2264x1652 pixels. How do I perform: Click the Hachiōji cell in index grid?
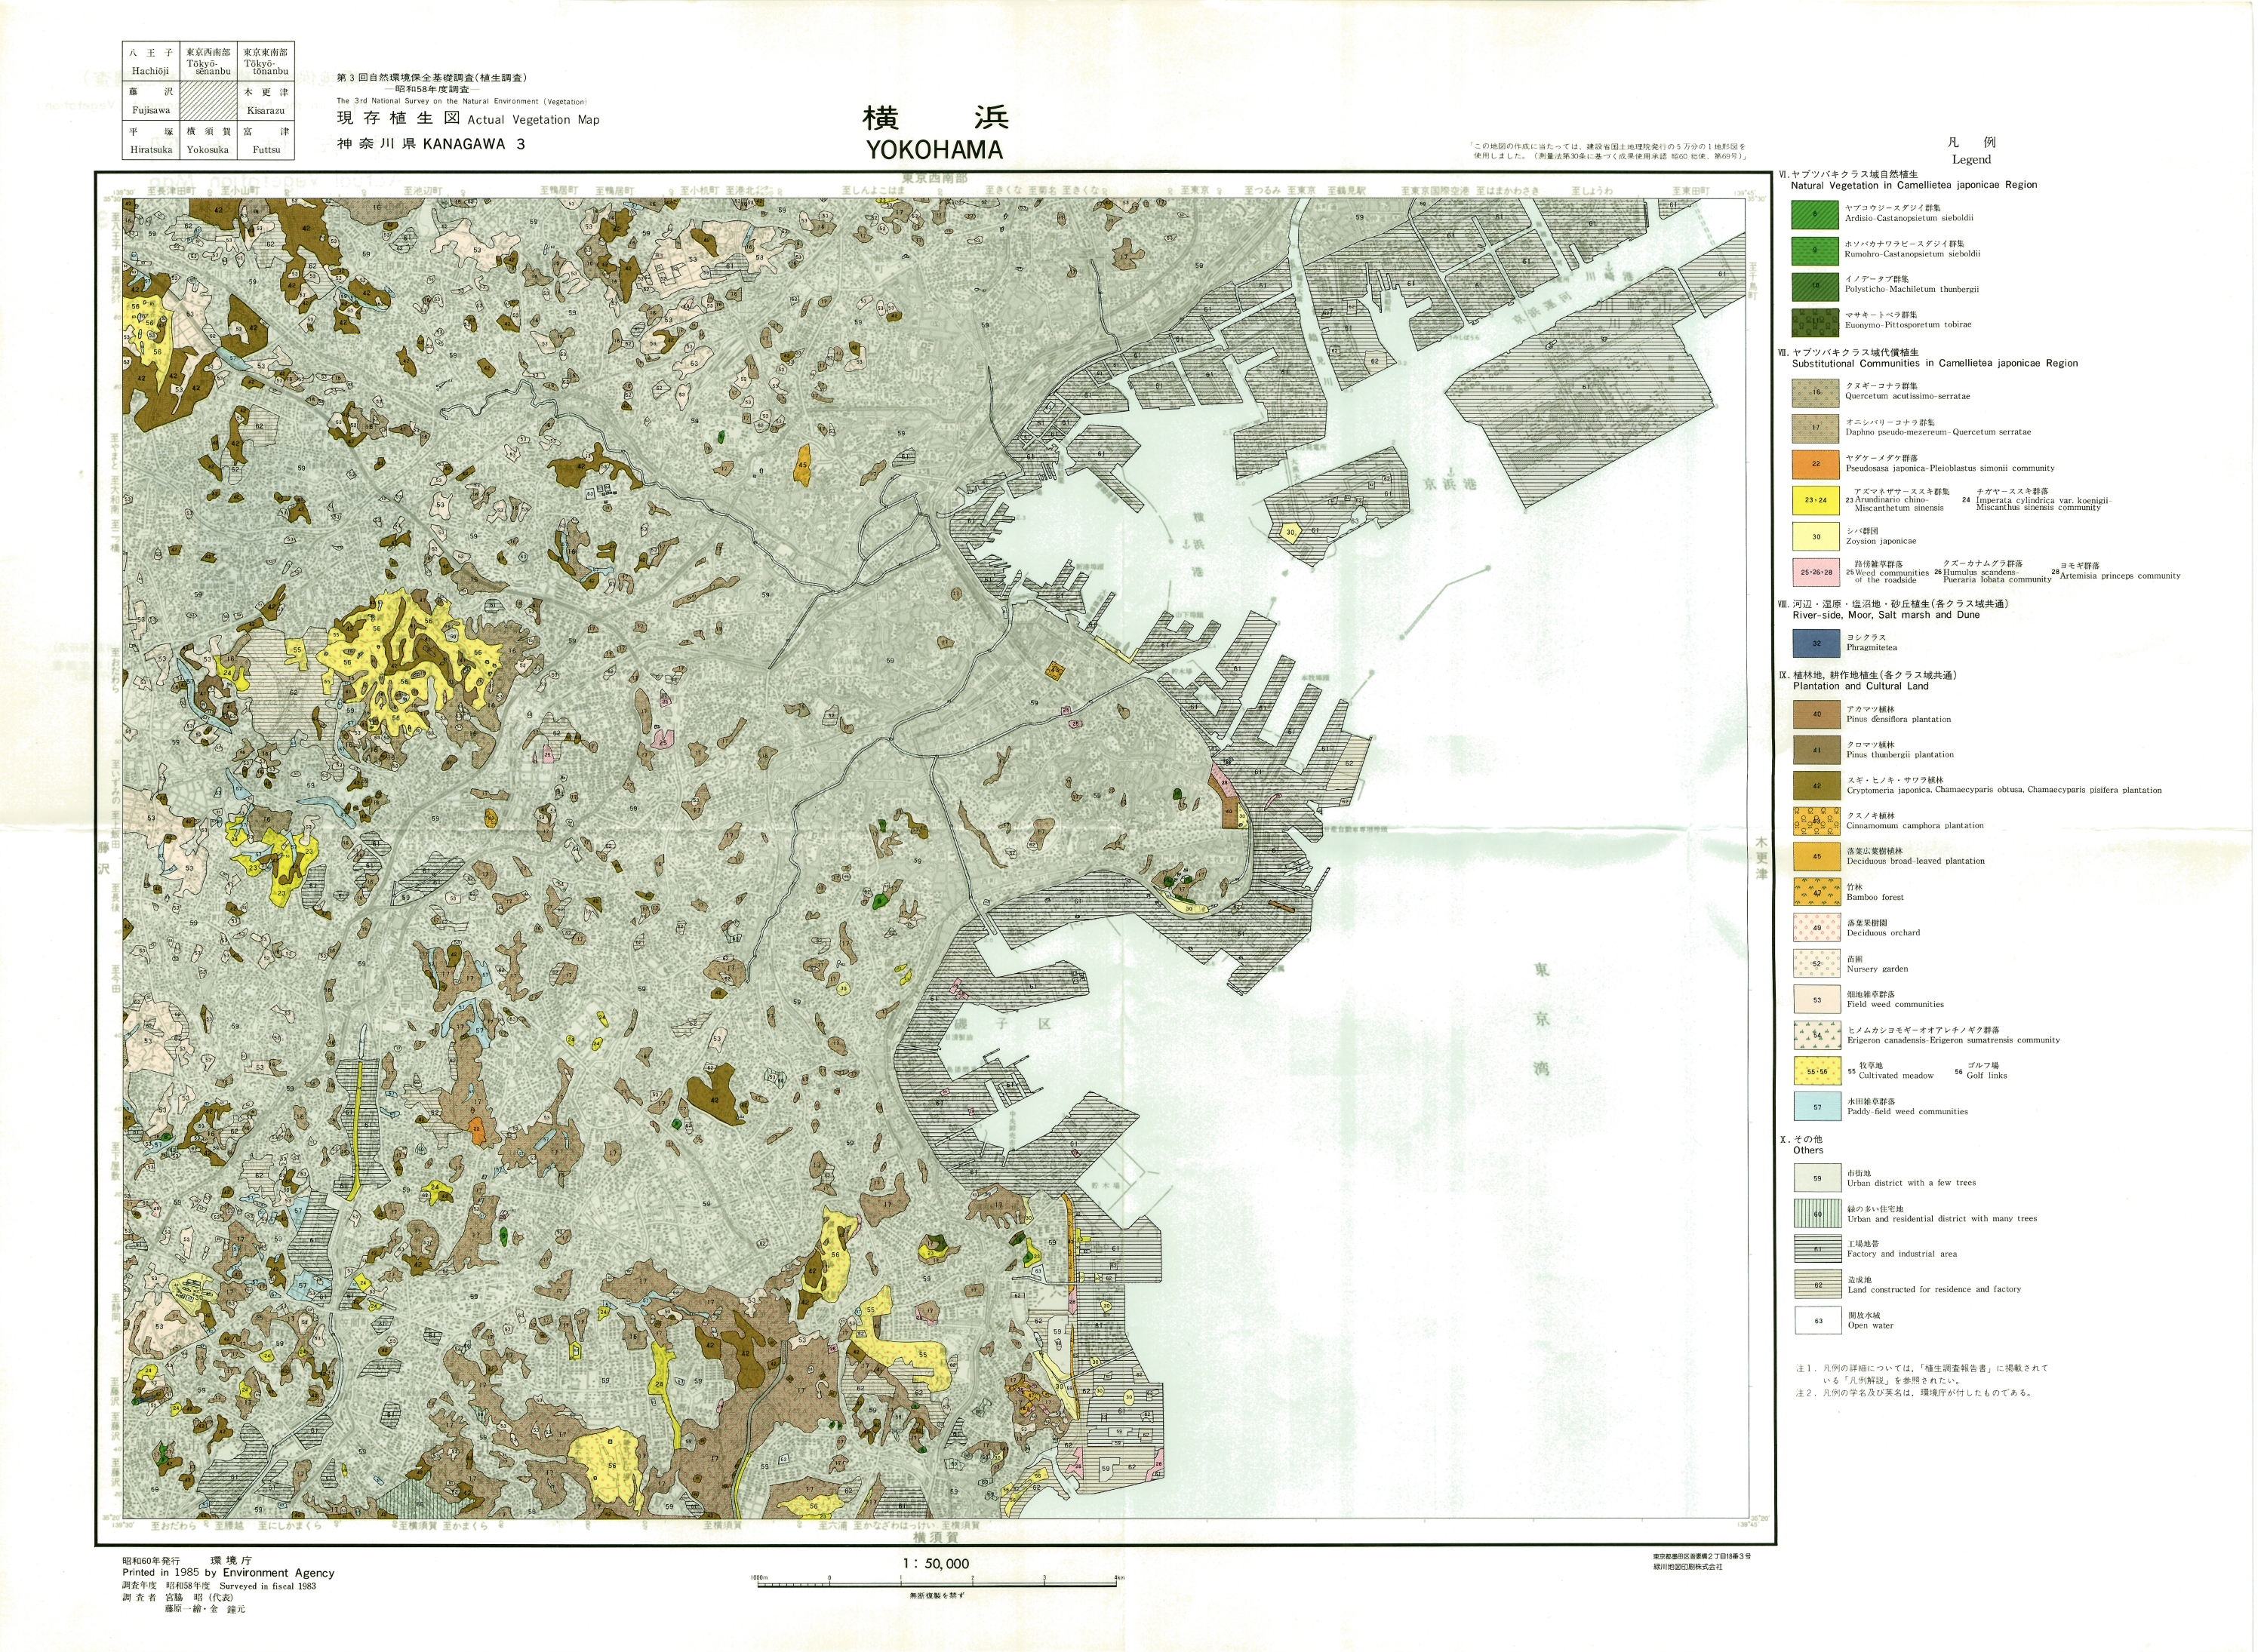151,62
